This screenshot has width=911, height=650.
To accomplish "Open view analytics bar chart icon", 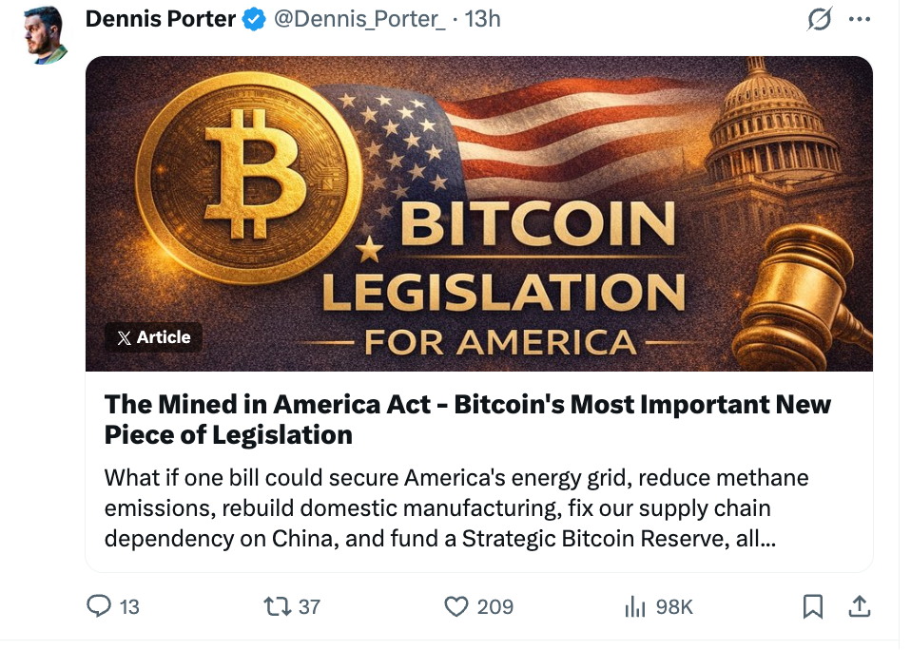I will tap(634, 605).
